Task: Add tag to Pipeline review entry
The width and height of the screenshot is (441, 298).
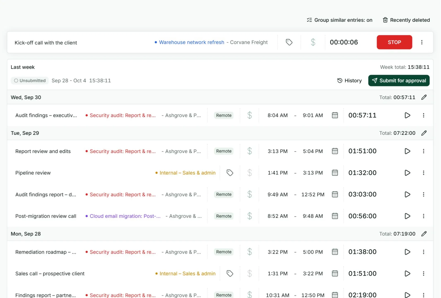Action: 230,173
